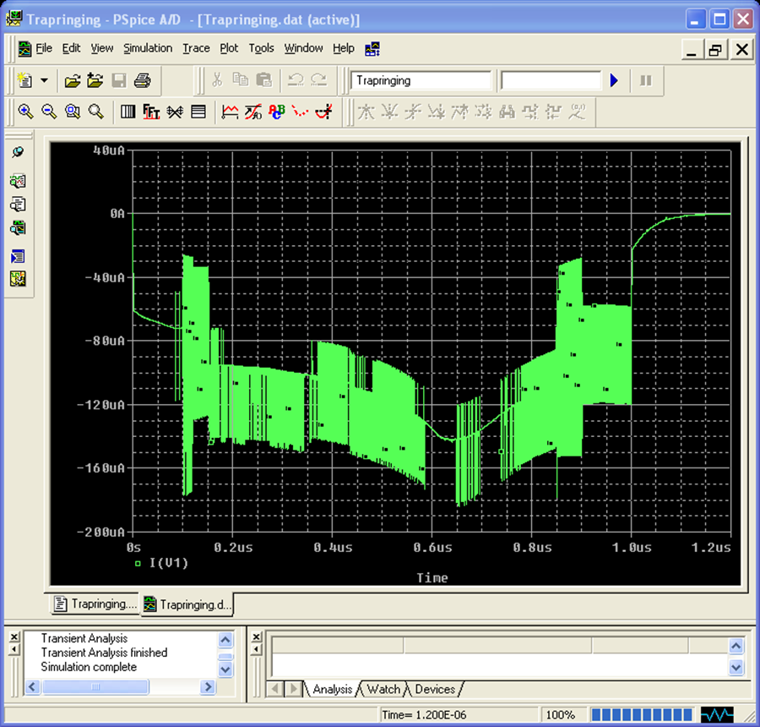Viewport: 760px width, 727px height.
Task: Toggle the cursor display icon
Action: pos(323,112)
